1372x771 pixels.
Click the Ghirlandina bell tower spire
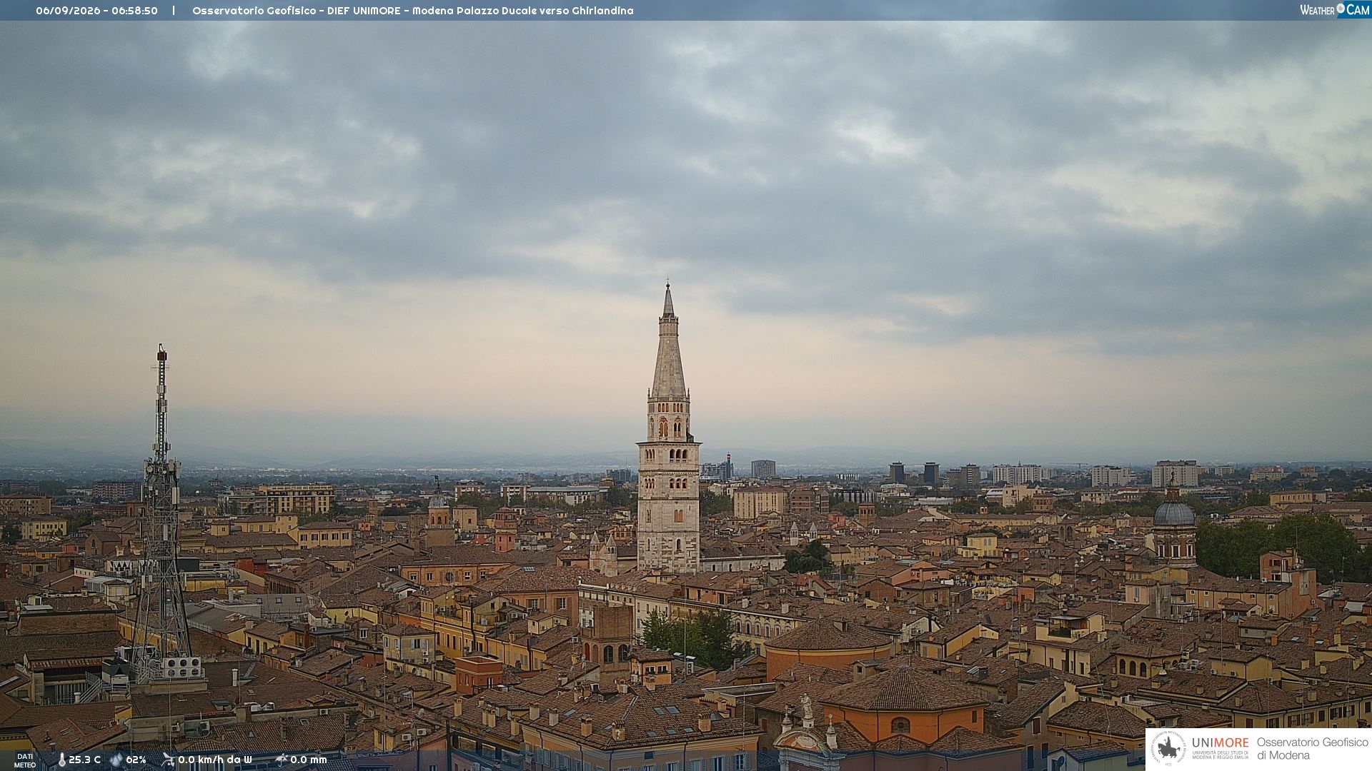669,341
